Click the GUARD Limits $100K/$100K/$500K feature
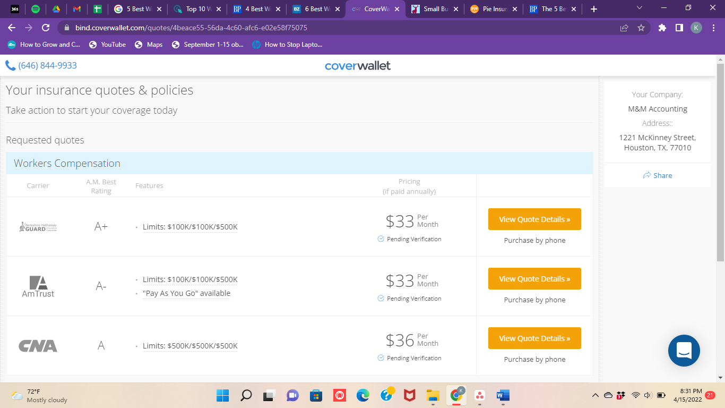 [190, 227]
